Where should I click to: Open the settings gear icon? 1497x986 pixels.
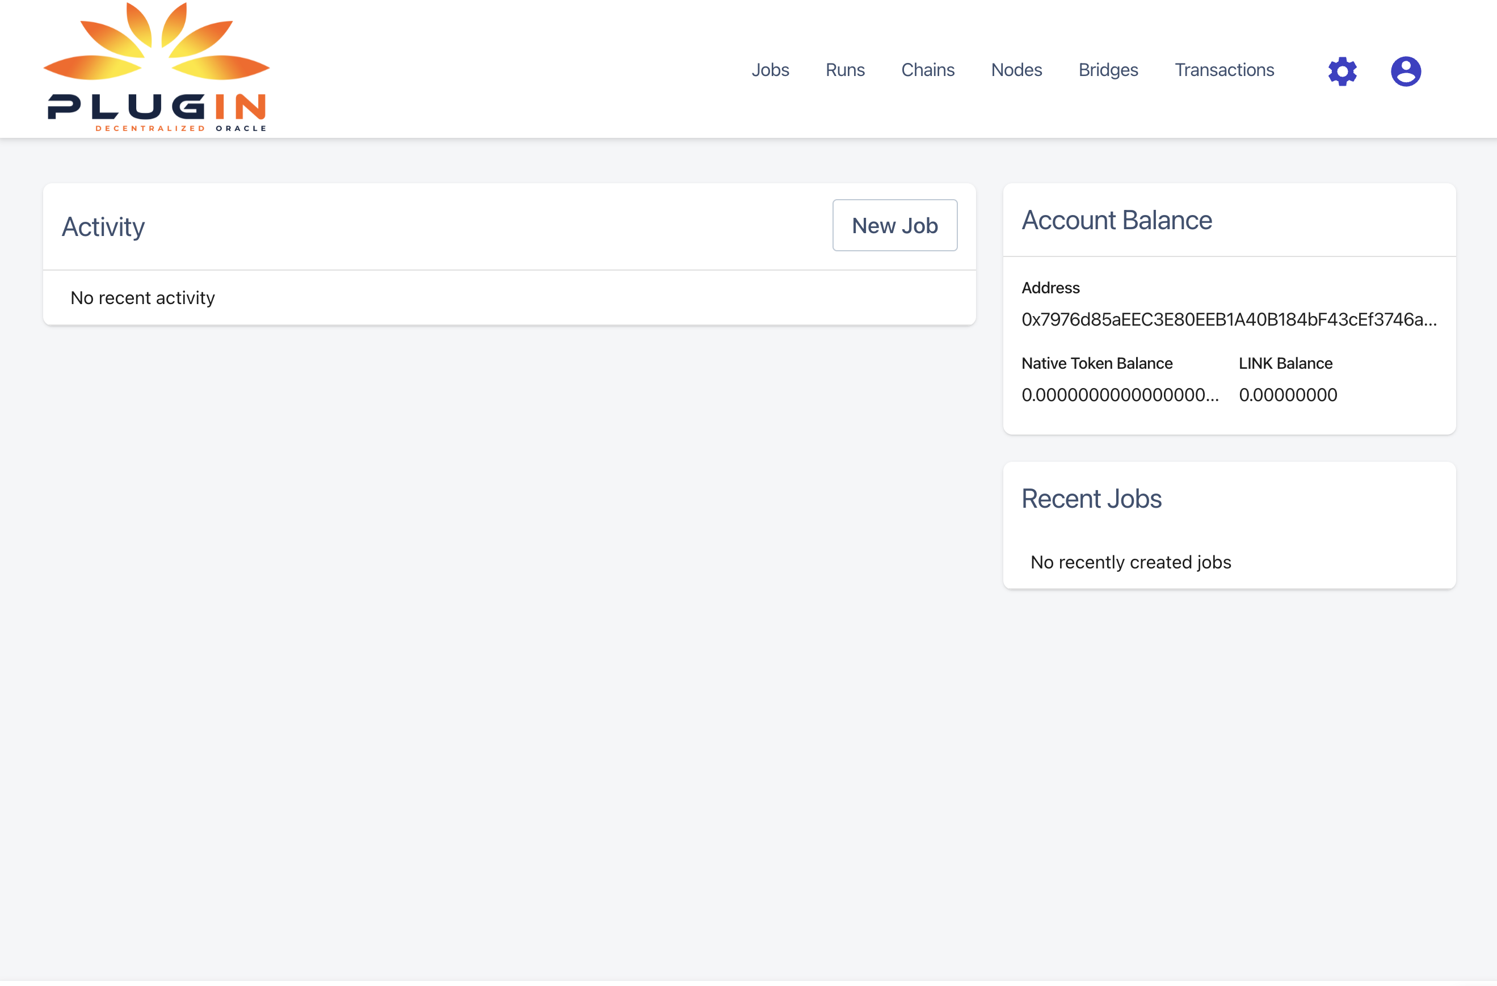[x=1343, y=71]
